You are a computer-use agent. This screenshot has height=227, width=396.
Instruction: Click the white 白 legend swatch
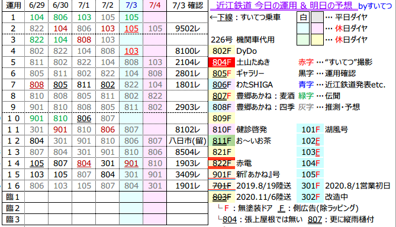tap(303, 17)
